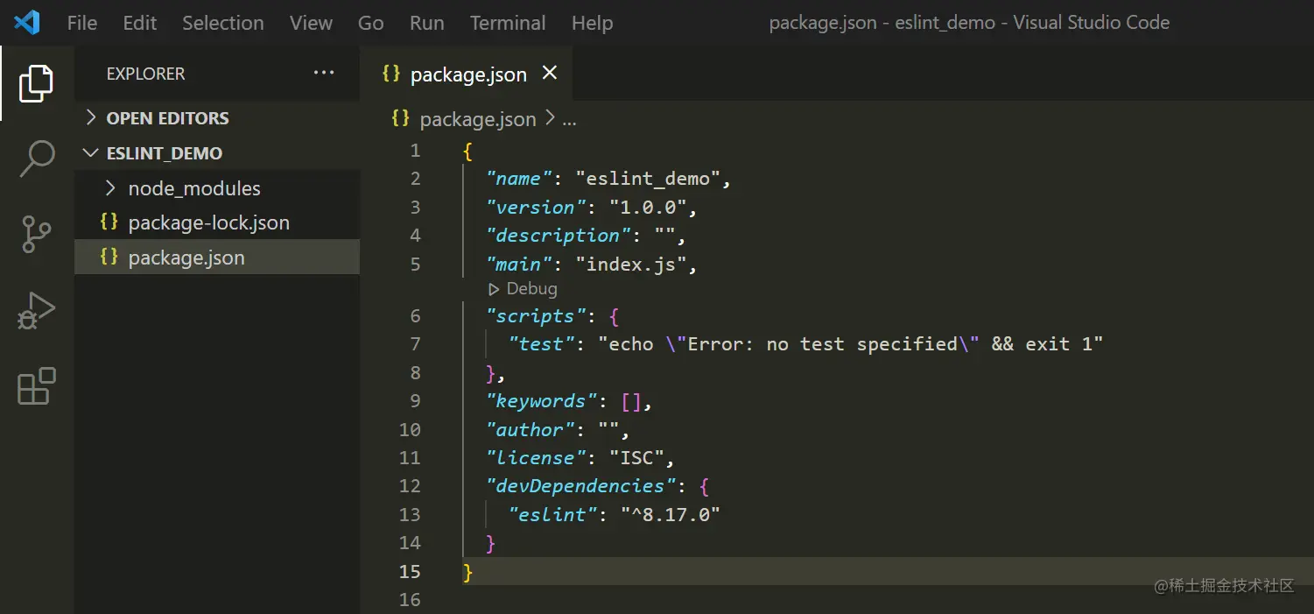
Task: Click breadcrumb chevron after package.json
Action: tap(550, 118)
